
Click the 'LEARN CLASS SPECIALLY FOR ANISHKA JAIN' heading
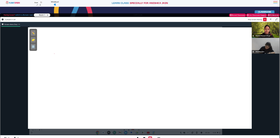point(140,3)
